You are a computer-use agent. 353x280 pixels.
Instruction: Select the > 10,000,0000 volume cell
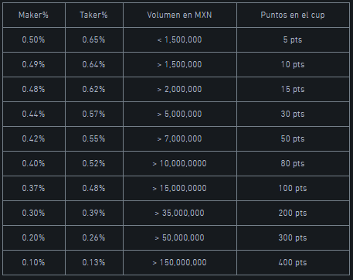click(180, 163)
